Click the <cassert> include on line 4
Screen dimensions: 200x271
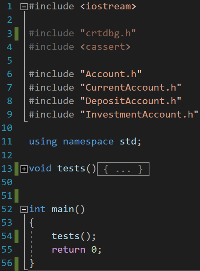pos(105,47)
